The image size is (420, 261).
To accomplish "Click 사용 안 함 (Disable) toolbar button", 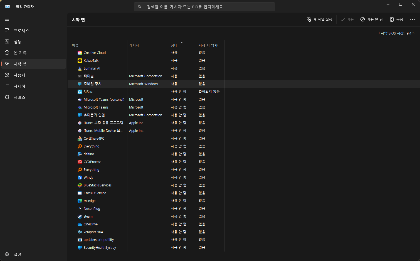I will [x=372, y=19].
